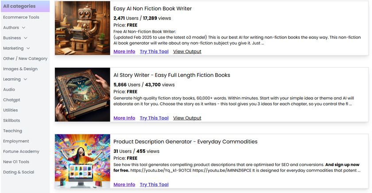Open Skillbots category
The image size is (372, 193).
[x=12, y=121]
